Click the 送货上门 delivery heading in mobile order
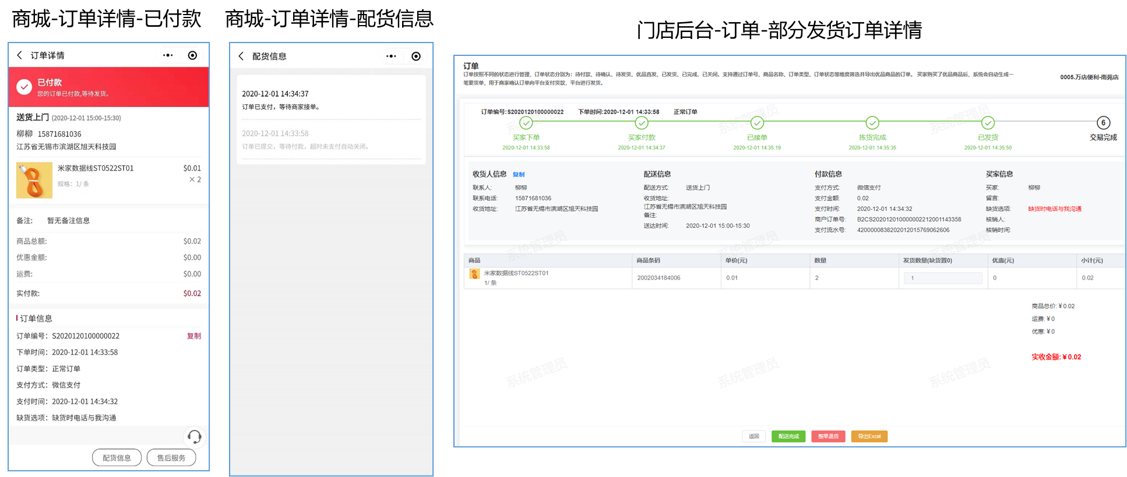Screen dimensions: 1127x477 click(x=33, y=117)
